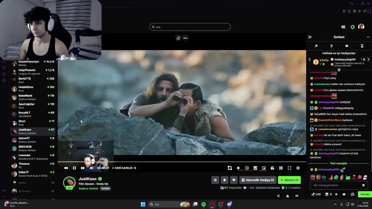Open chat options three-dot menu

368,37
